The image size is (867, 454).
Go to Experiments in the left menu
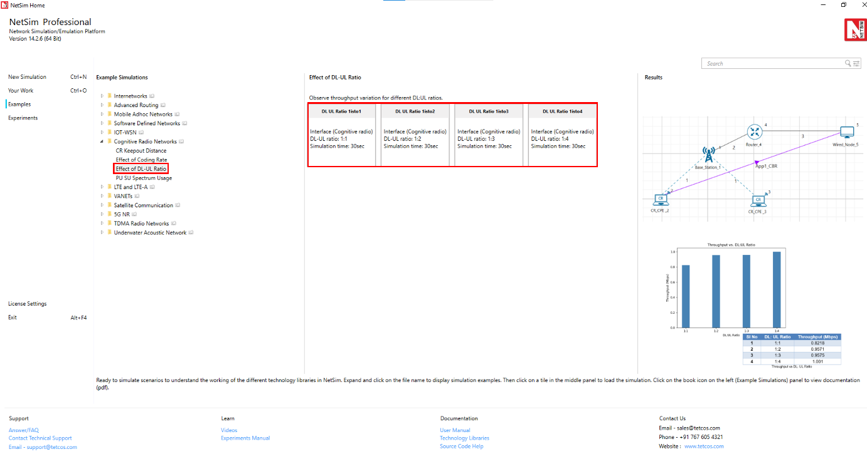pos(23,118)
